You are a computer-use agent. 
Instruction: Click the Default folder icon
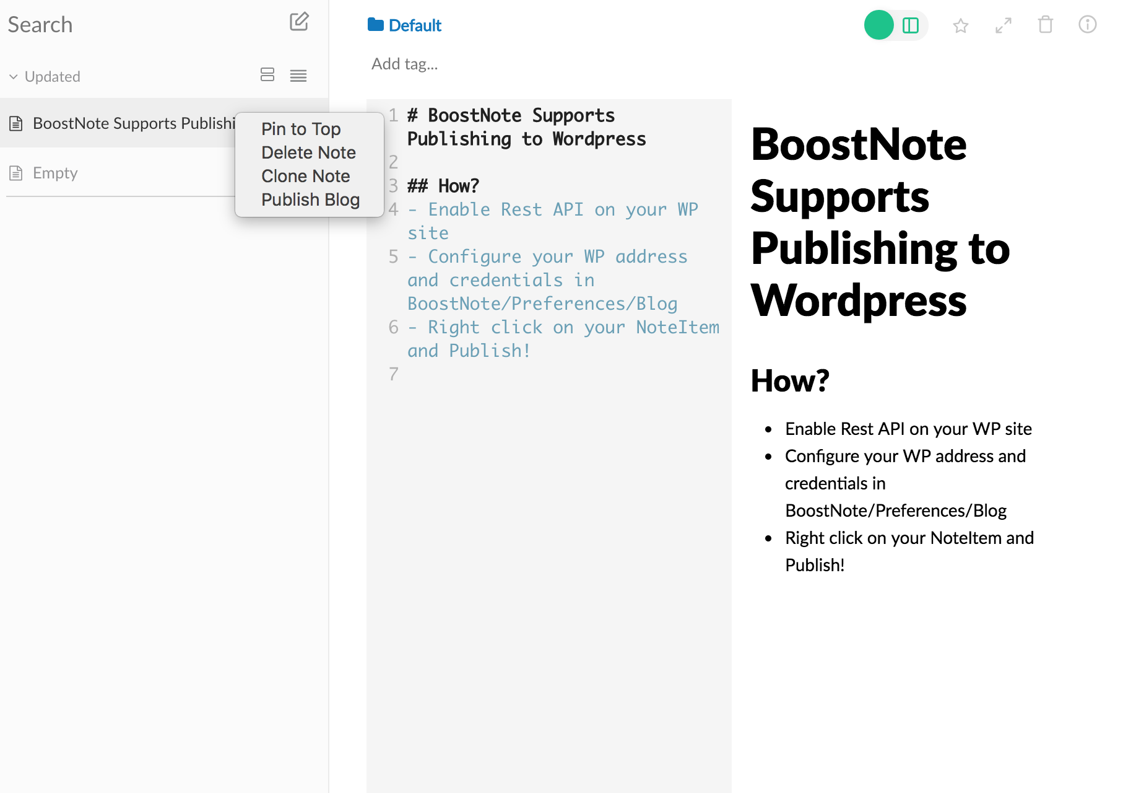(x=375, y=25)
